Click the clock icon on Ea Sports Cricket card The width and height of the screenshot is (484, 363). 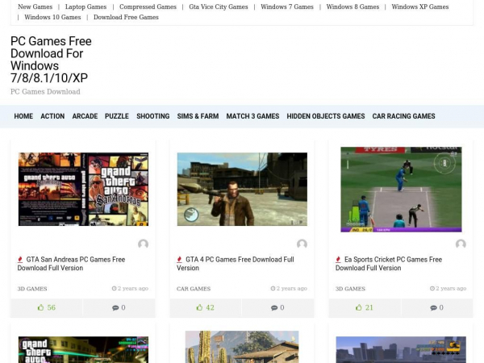432,288
